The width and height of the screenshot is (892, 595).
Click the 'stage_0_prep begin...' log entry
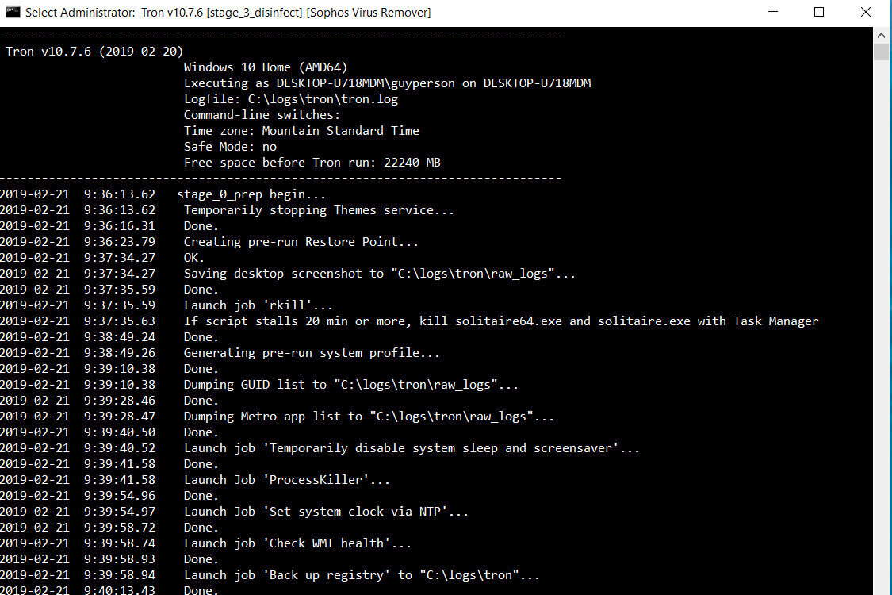[x=251, y=194]
